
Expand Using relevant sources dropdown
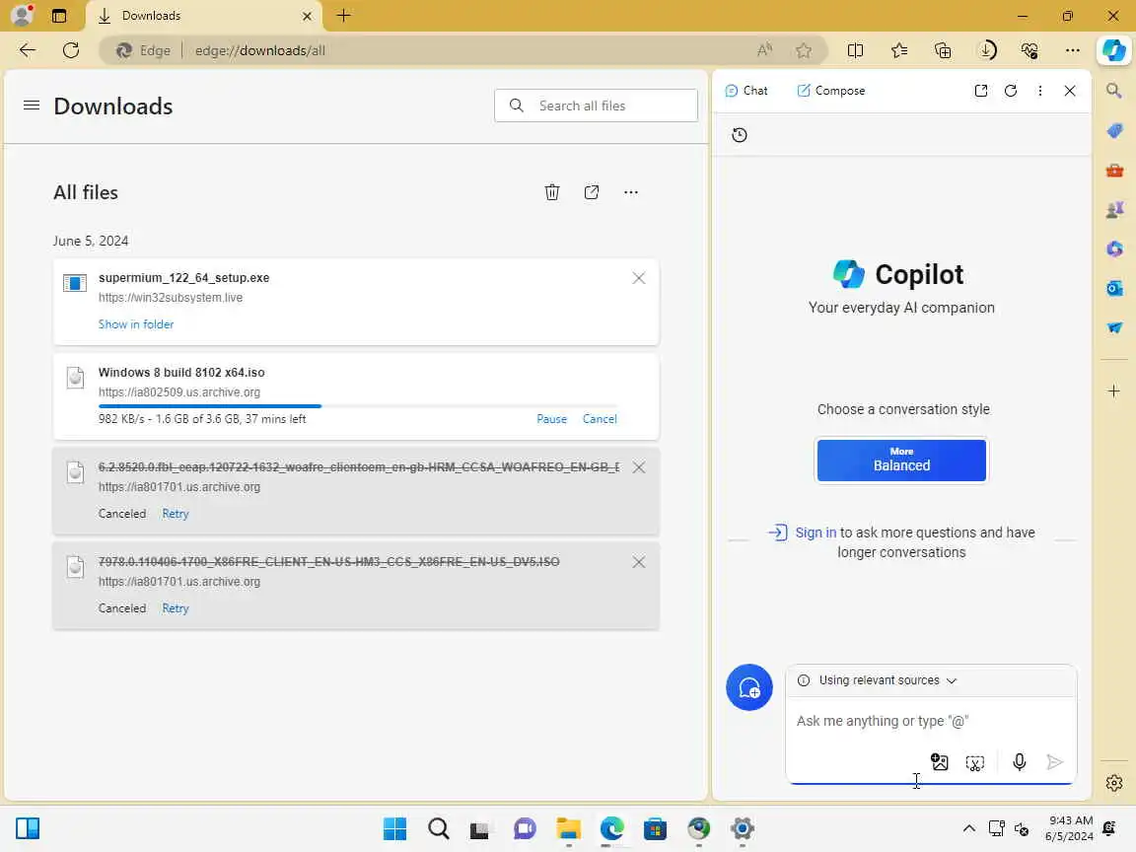pyautogui.click(x=887, y=680)
